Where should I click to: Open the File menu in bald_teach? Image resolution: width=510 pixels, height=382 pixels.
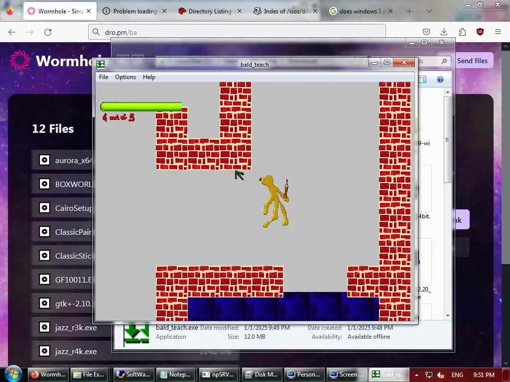[104, 77]
